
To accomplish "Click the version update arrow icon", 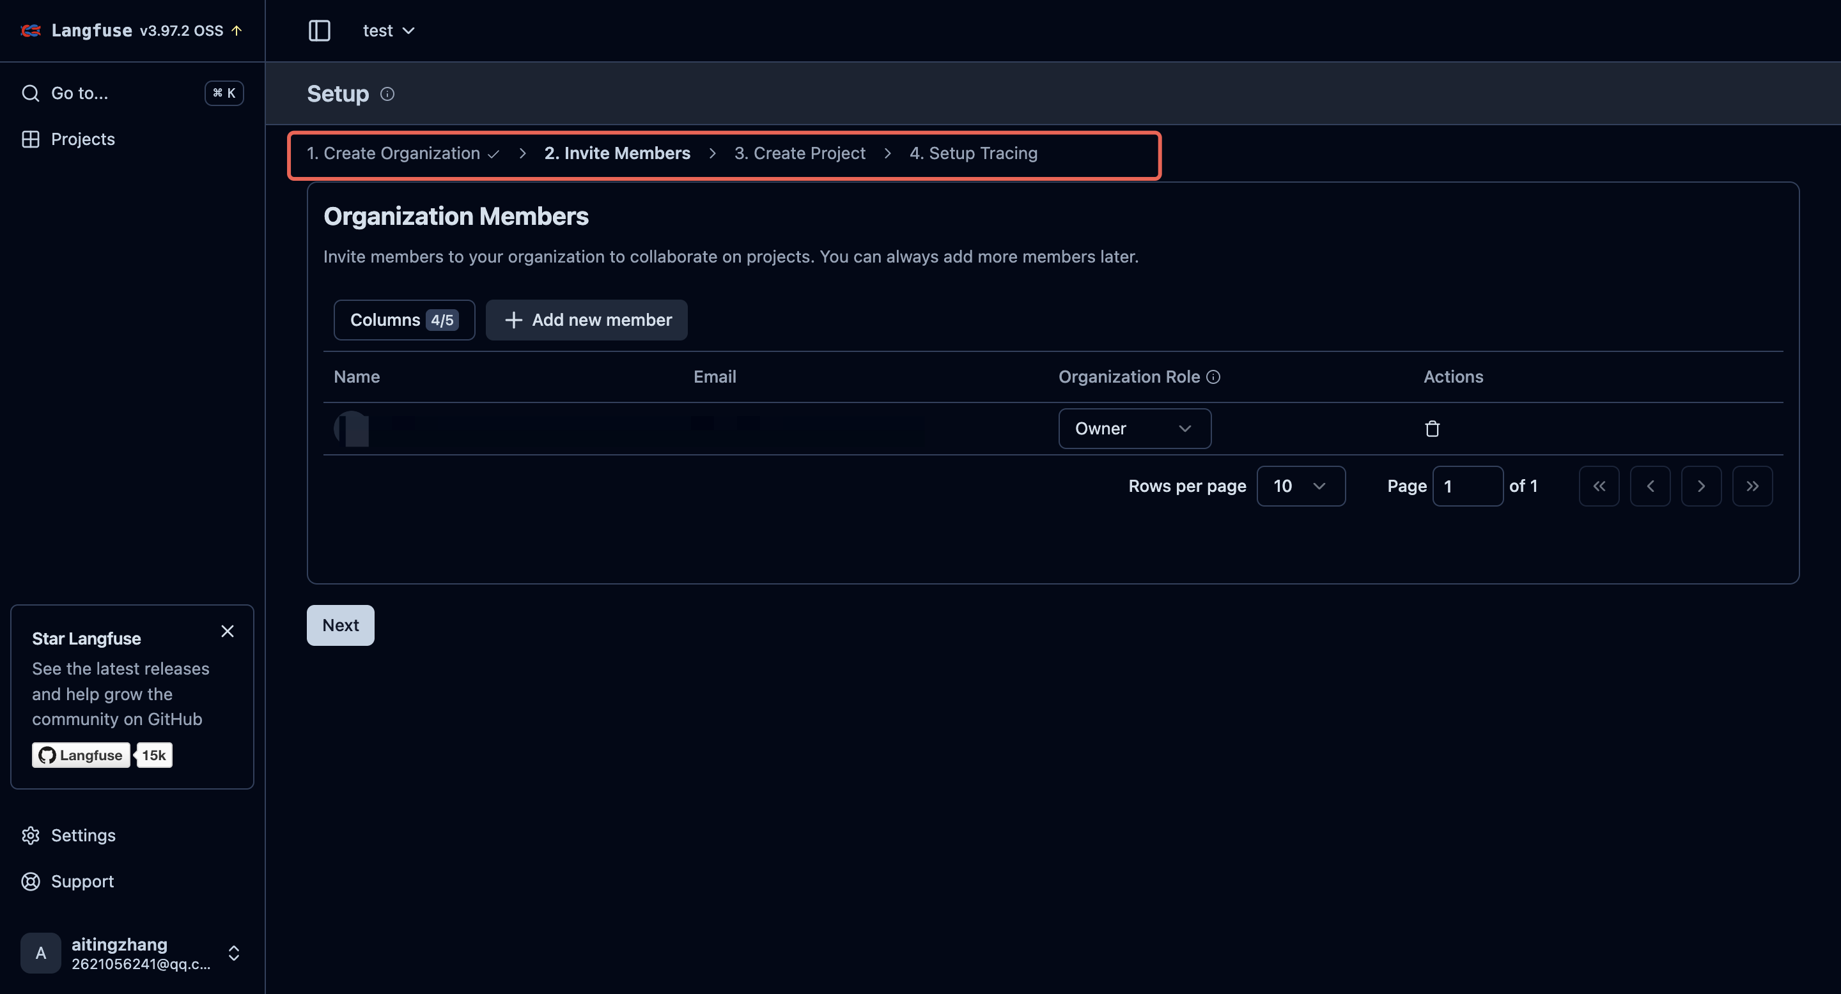I will click(237, 31).
